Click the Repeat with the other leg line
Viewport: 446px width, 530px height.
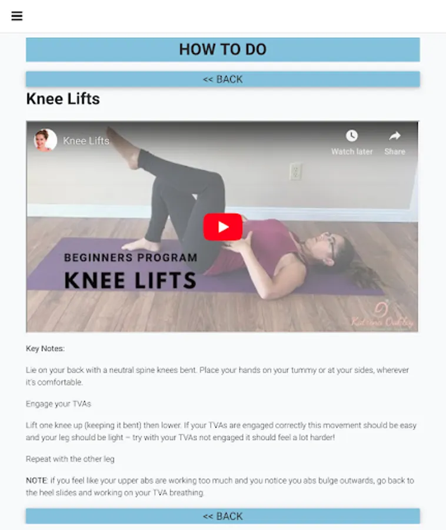70,459
